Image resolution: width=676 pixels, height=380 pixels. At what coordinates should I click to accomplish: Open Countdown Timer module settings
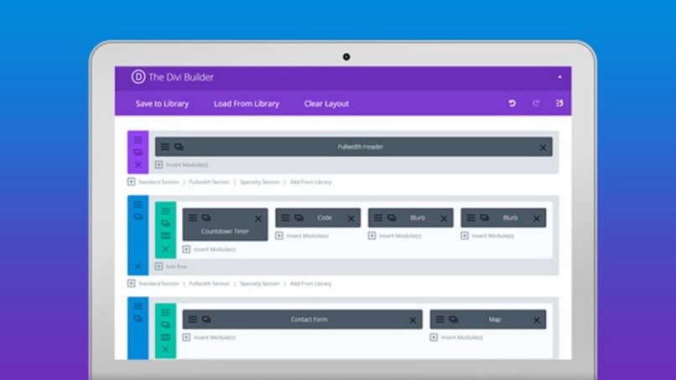coord(193,218)
